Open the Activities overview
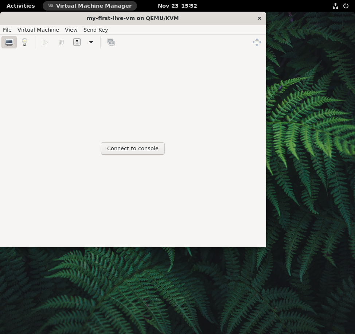The width and height of the screenshot is (355, 334). coord(20,6)
